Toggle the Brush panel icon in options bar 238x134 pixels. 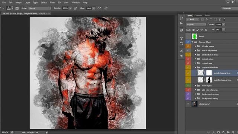pyautogui.click(x=17, y=8)
